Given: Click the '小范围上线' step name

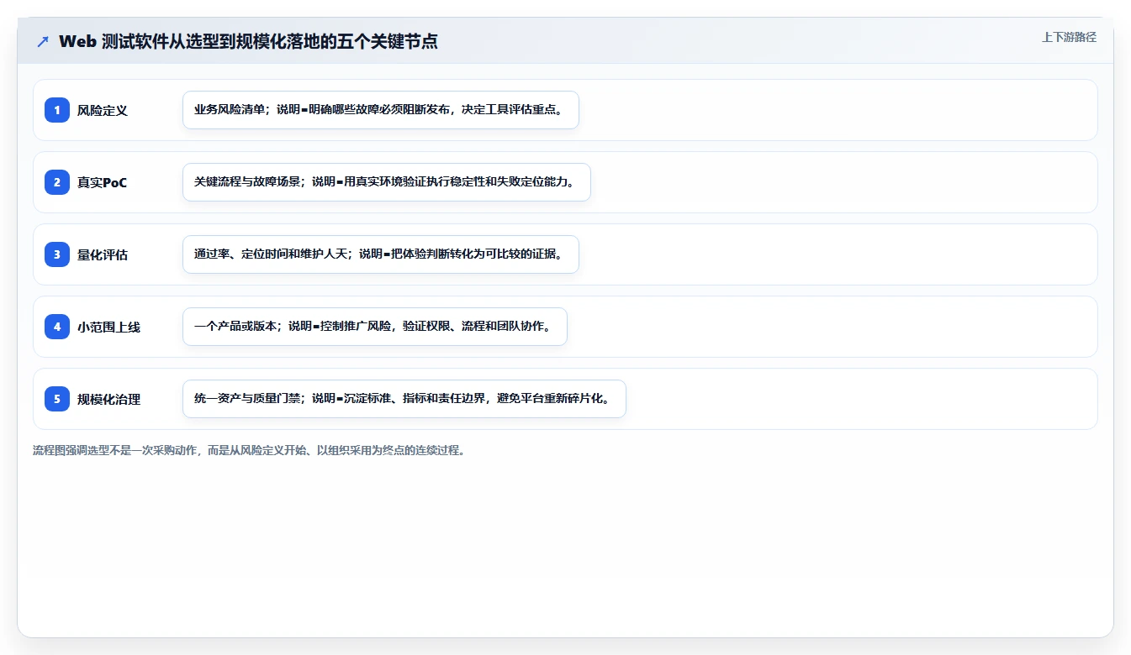Looking at the screenshot, I should pos(108,327).
